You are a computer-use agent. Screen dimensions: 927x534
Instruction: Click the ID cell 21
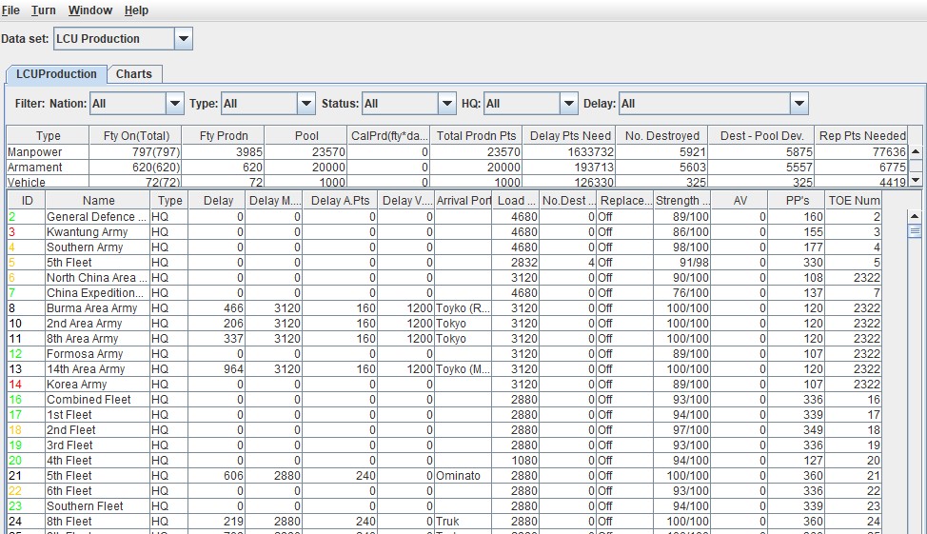tap(27, 476)
